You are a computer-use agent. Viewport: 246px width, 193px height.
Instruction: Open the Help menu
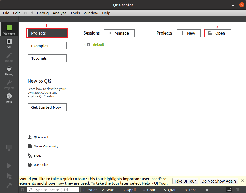point(106,13)
